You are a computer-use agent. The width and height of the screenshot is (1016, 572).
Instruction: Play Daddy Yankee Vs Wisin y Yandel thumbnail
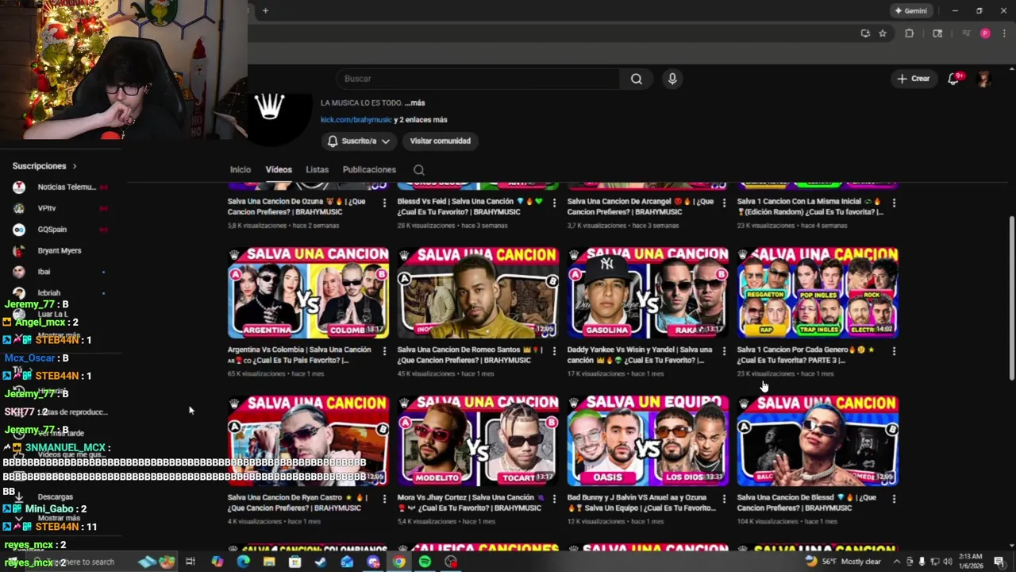point(648,292)
